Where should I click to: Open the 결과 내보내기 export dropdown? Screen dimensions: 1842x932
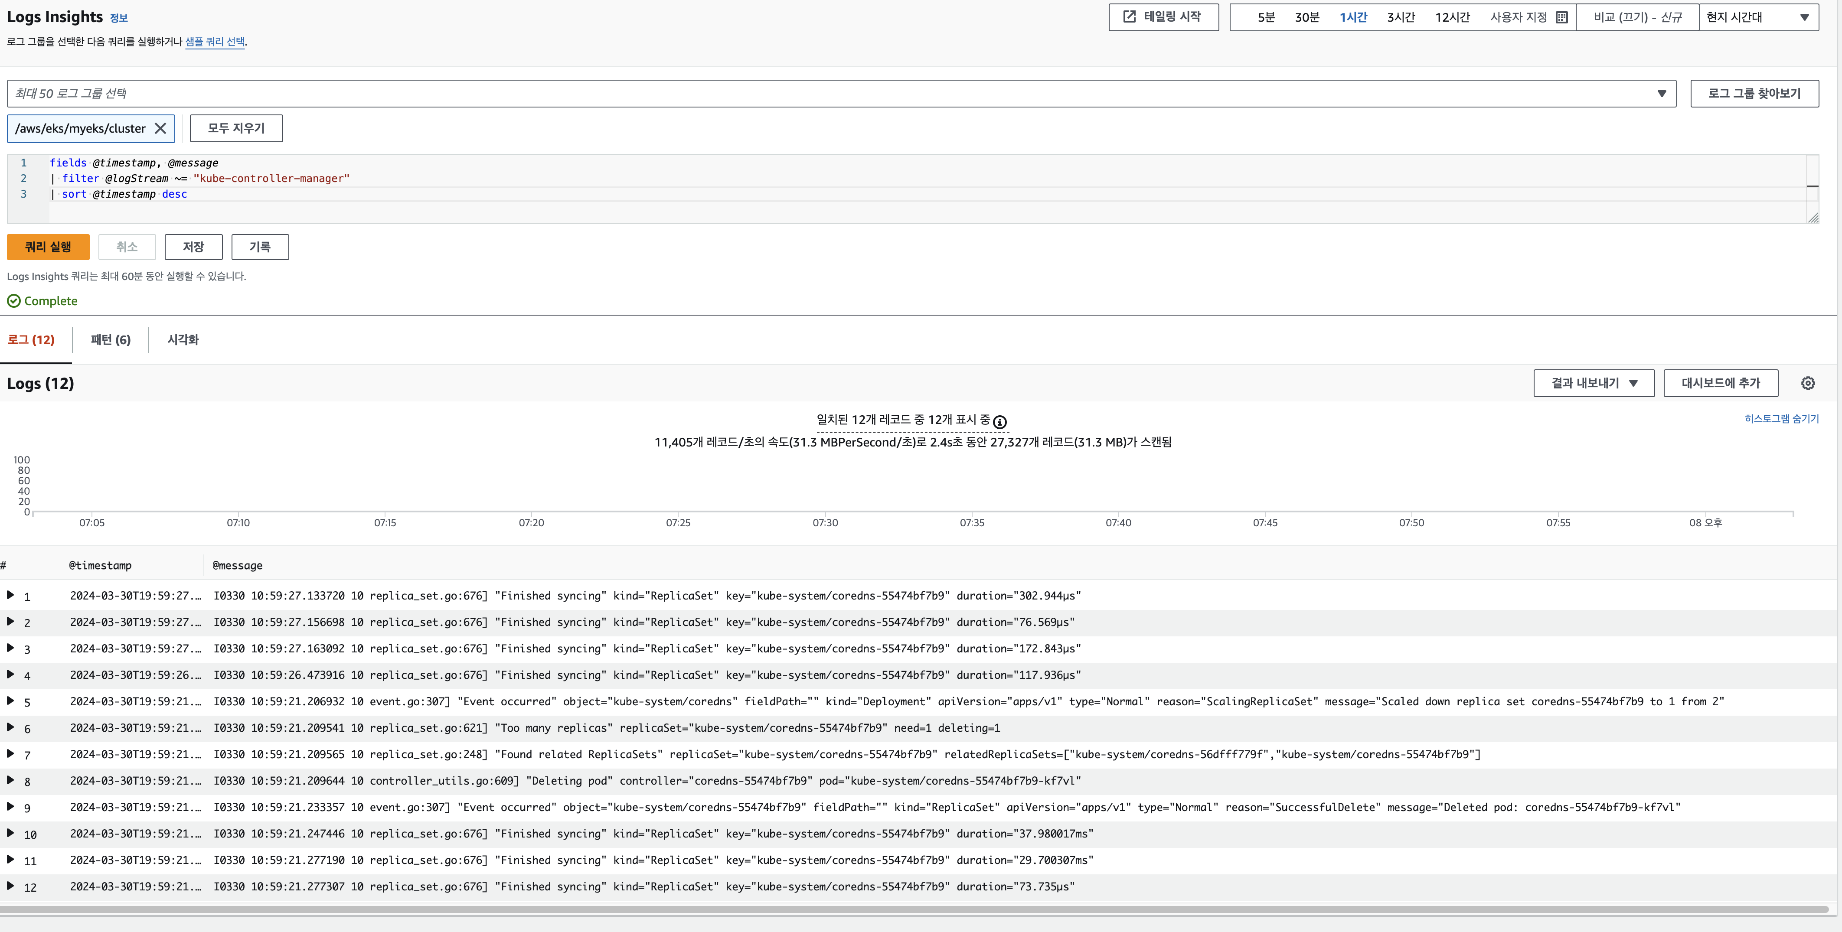pyautogui.click(x=1593, y=383)
